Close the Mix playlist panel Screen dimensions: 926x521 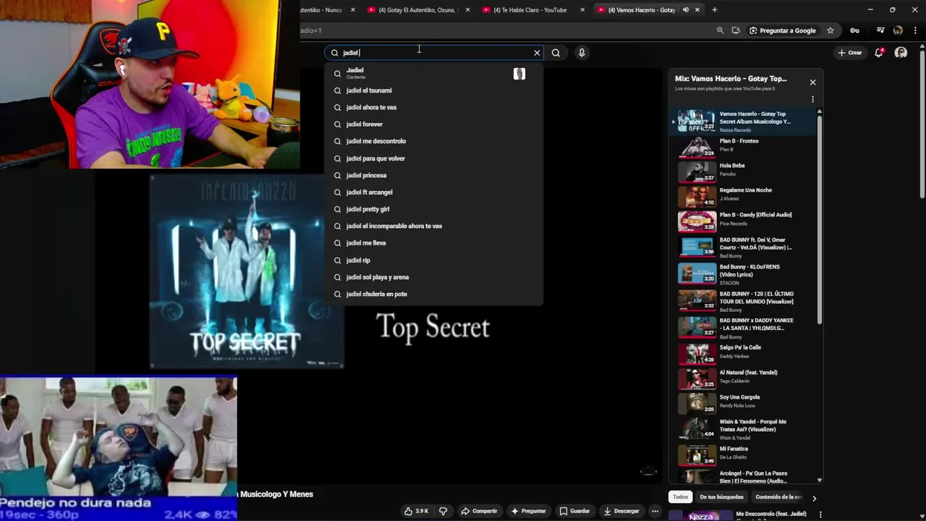tap(812, 82)
